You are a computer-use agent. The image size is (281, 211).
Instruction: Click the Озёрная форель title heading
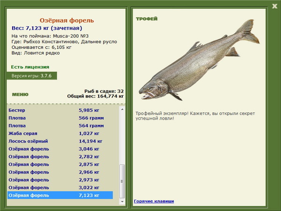67,20
